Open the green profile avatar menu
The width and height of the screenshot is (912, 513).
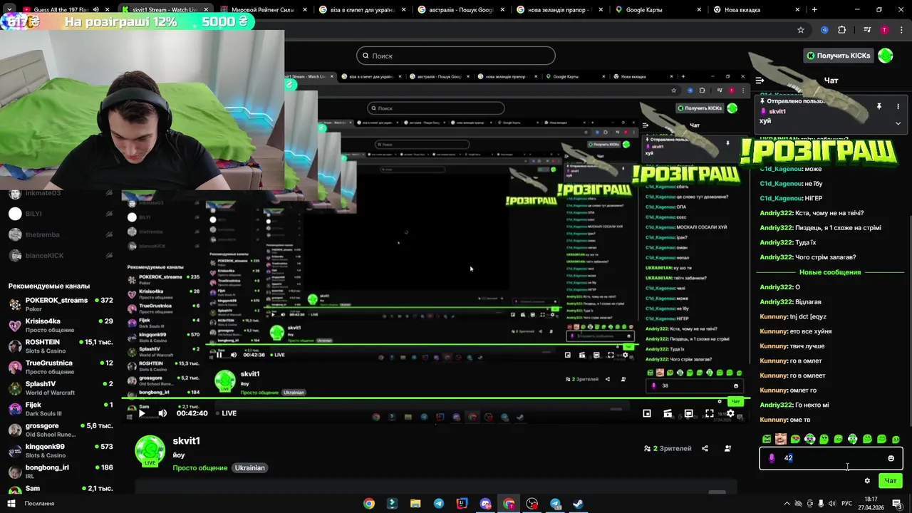pyautogui.click(x=886, y=56)
